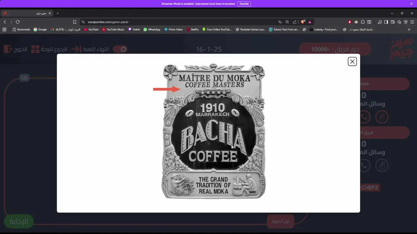The image size is (417, 234).
Task: Open the Ludwig bookmark
Action: point(324,29)
